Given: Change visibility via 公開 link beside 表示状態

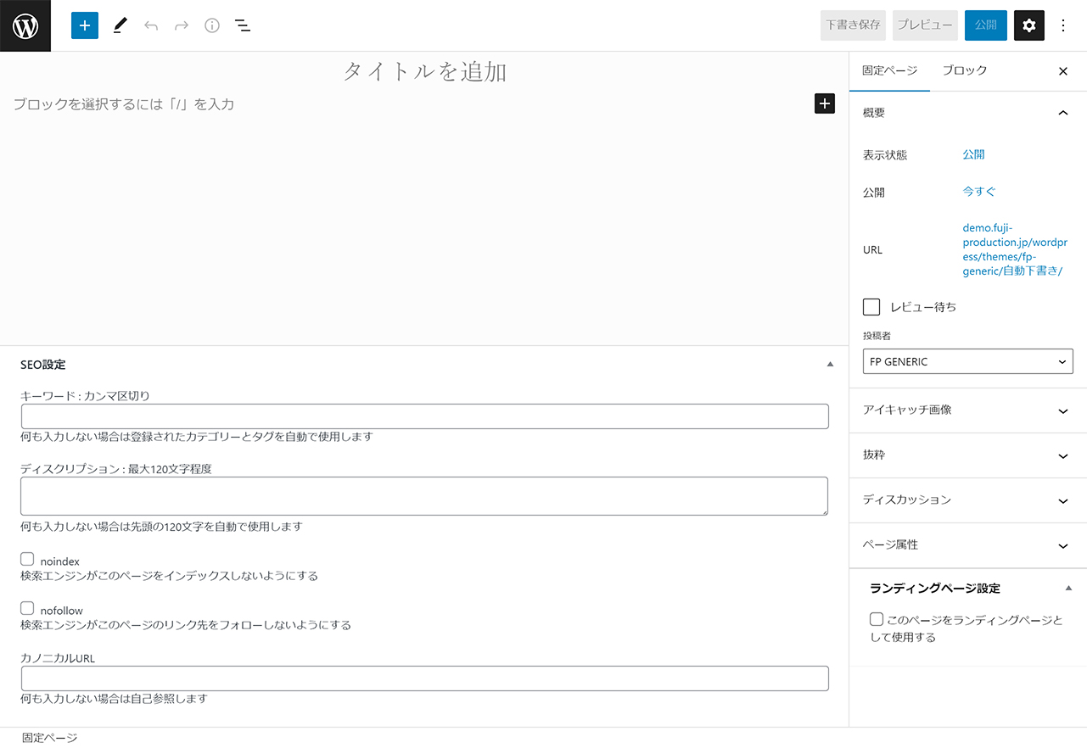Looking at the screenshot, I should pos(973,154).
